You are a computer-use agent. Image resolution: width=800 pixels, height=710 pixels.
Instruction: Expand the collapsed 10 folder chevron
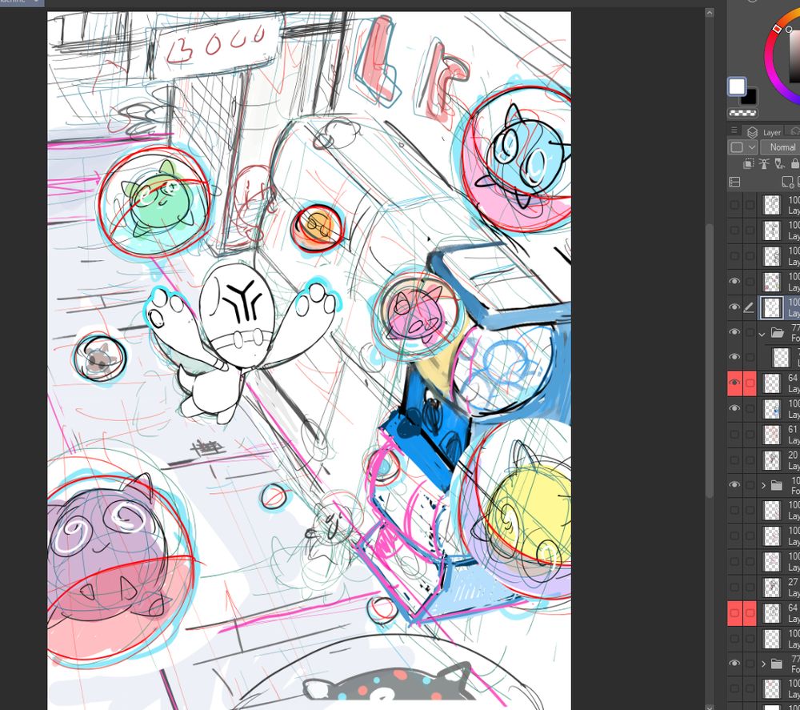763,485
